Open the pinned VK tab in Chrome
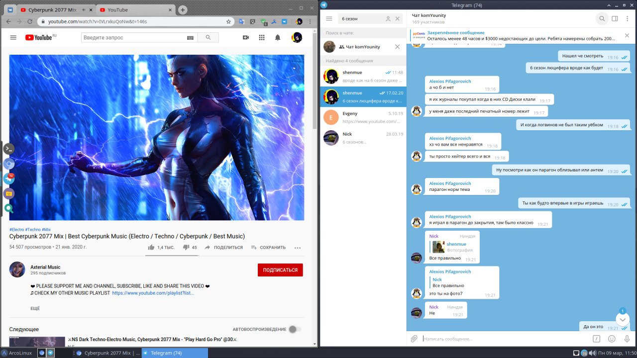 [10, 9]
